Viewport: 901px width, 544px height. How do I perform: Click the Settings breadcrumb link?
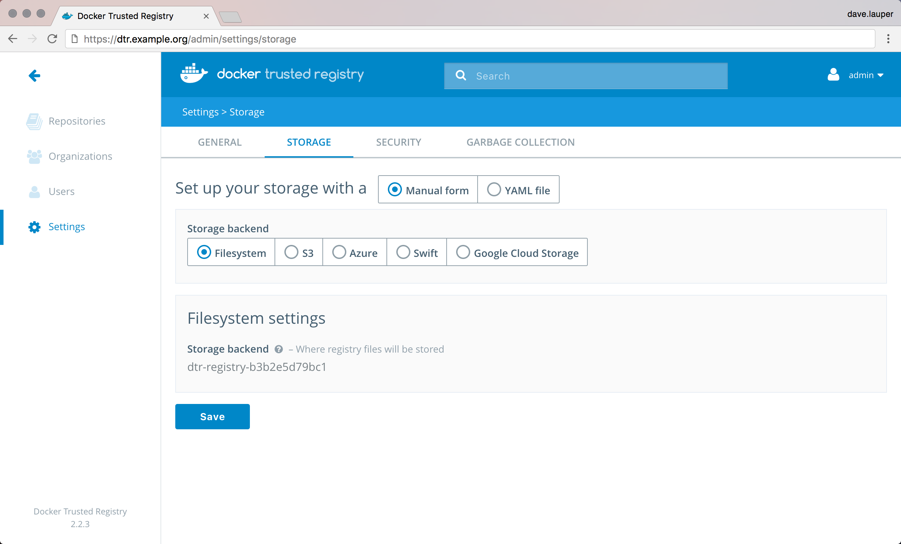tap(200, 112)
